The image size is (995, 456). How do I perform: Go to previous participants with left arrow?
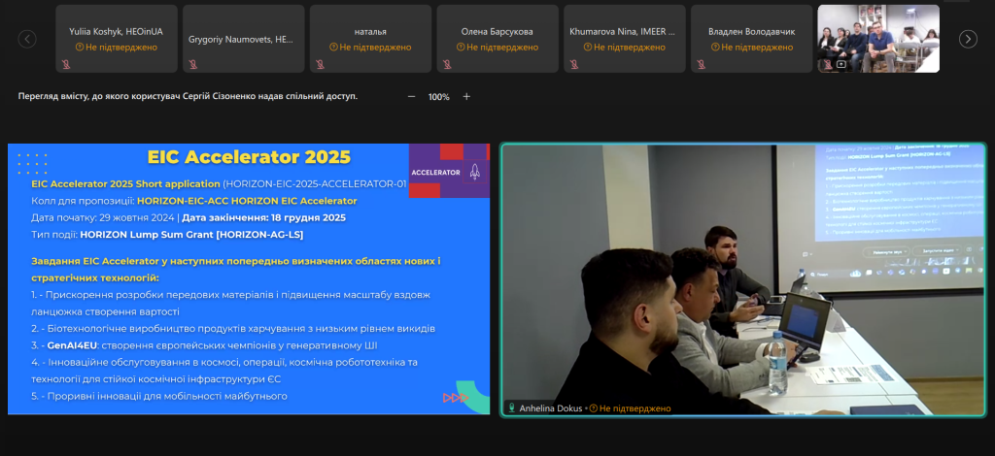tap(26, 39)
